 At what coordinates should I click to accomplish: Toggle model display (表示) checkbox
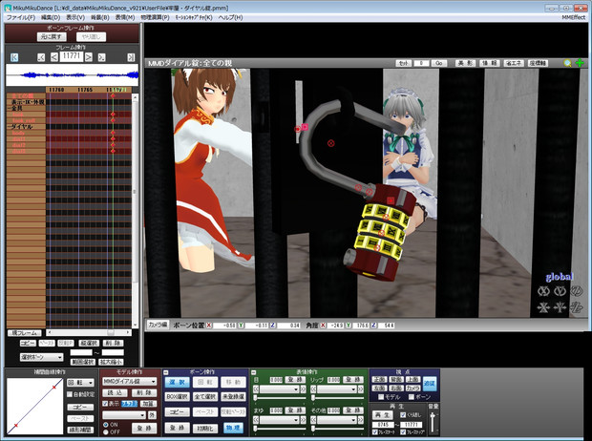(105, 404)
